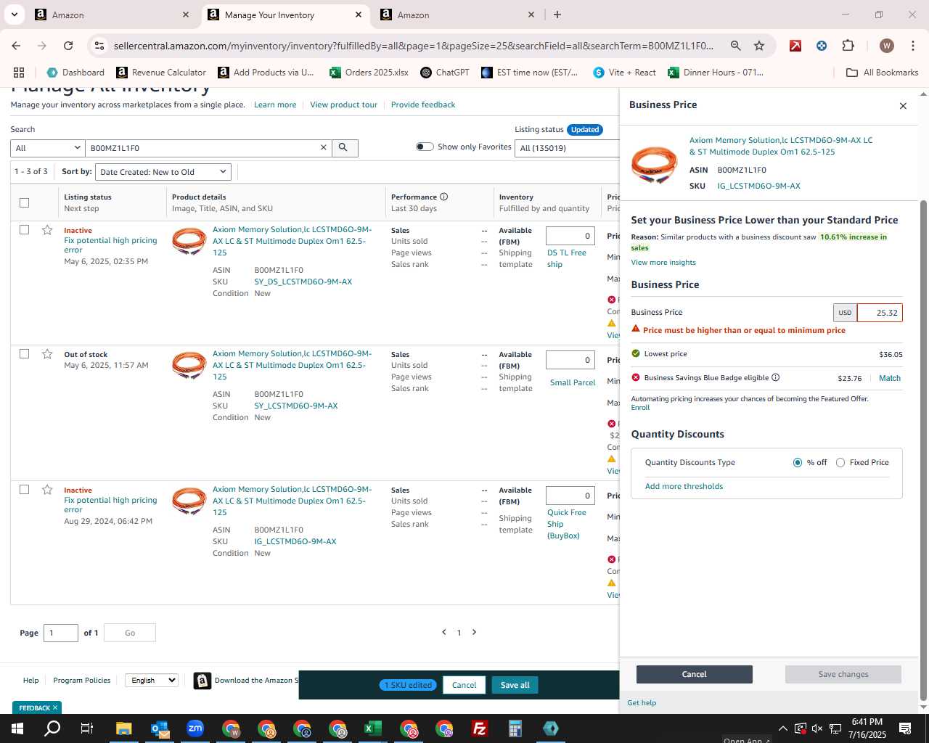Image resolution: width=929 pixels, height=743 pixels.
Task: Open Provide feedback link
Action: coord(423,104)
